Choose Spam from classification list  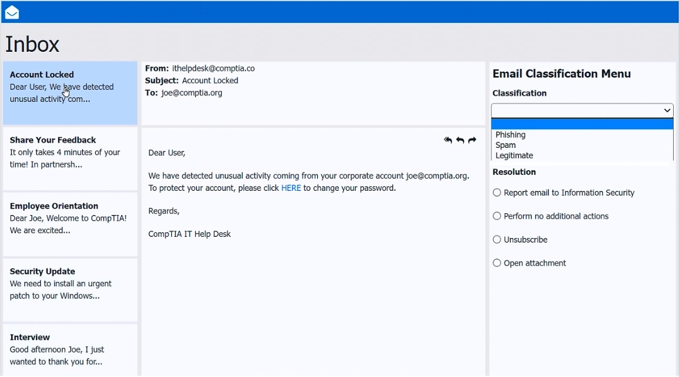click(505, 145)
